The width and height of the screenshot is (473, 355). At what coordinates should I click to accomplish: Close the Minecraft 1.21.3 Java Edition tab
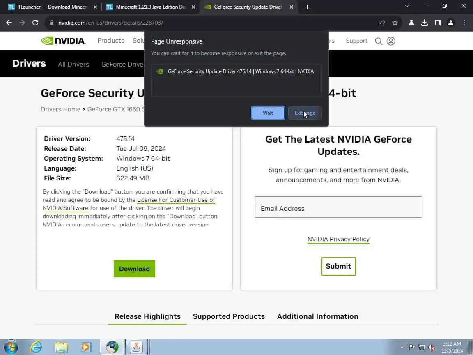point(193,7)
